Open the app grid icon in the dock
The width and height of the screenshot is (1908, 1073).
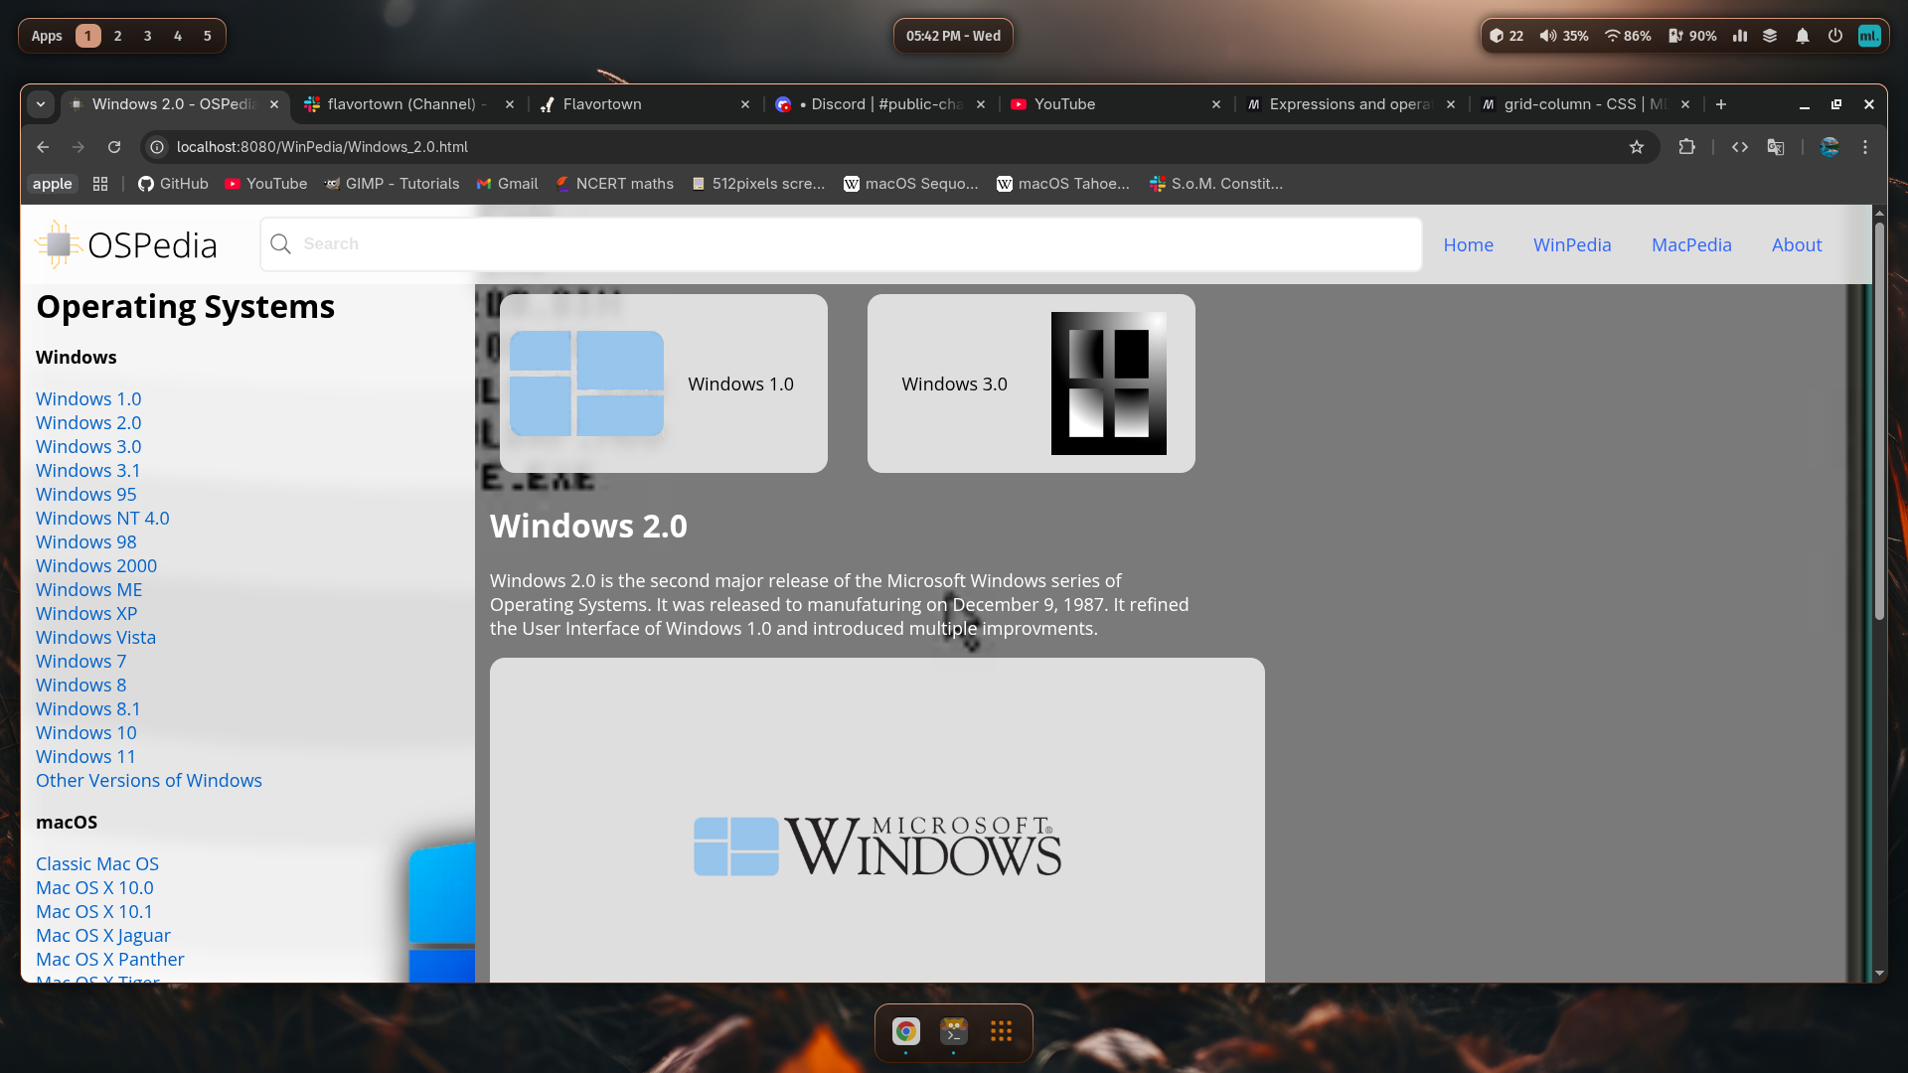point(1001,1031)
